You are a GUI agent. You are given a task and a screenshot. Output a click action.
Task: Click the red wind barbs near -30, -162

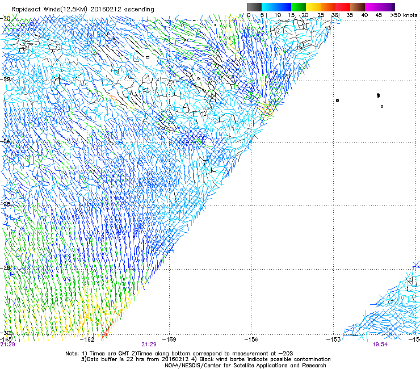[107, 330]
